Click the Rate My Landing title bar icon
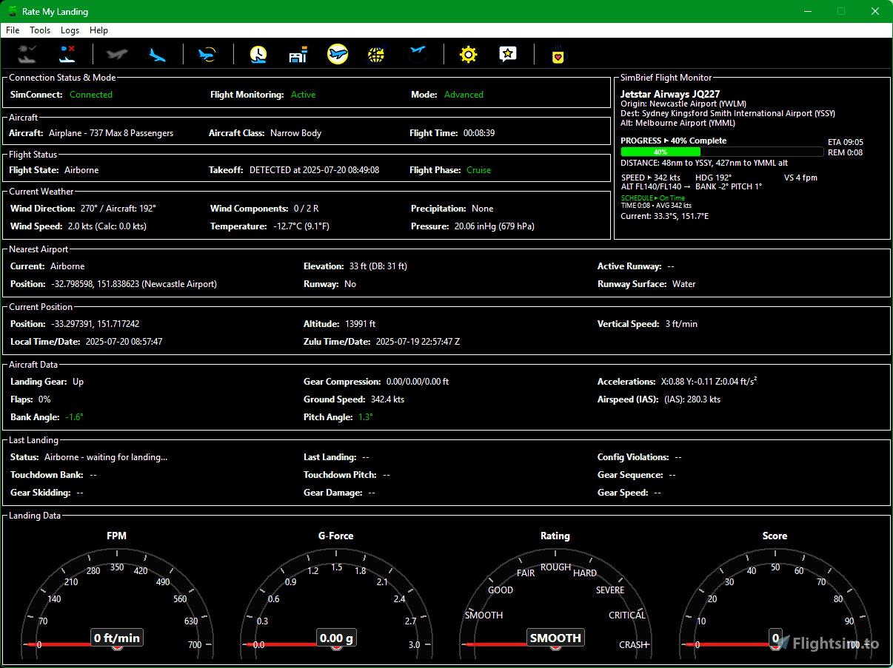Image resolution: width=893 pixels, height=668 pixels. pyautogui.click(x=11, y=11)
